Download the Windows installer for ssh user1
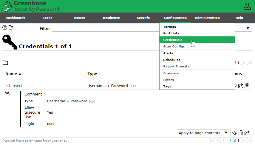 pos(247,86)
